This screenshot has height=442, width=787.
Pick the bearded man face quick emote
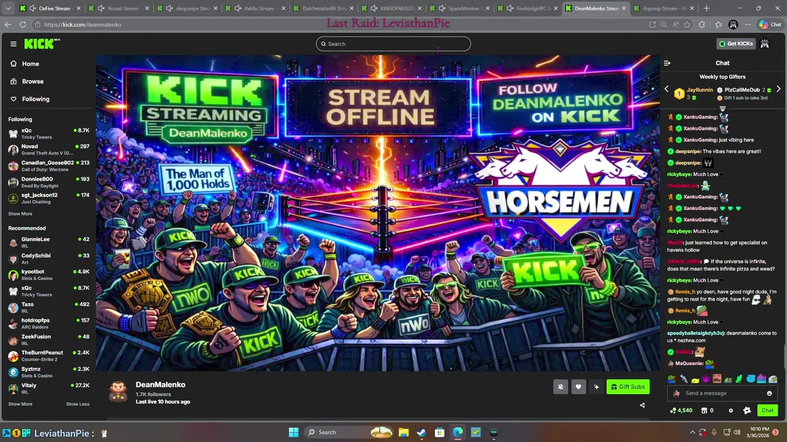[x=717, y=379]
